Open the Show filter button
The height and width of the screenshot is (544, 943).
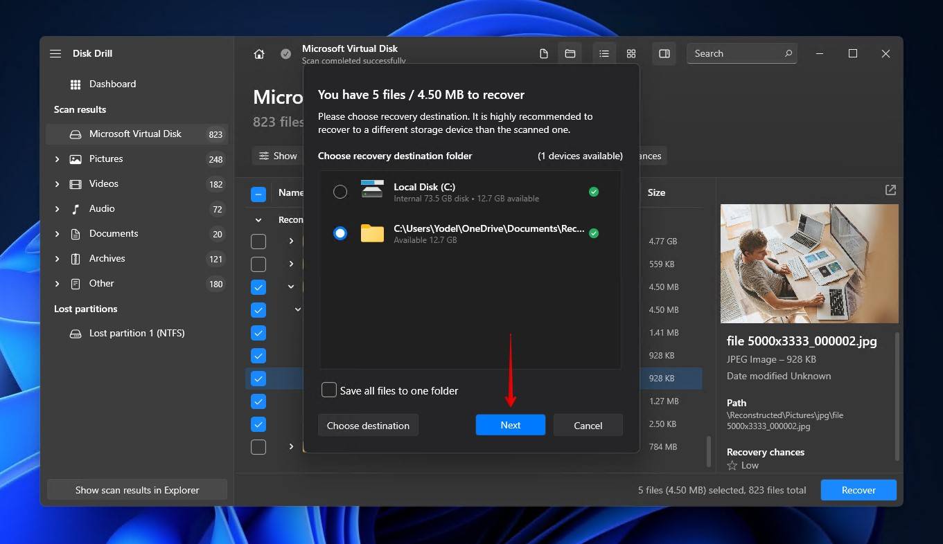(277, 156)
